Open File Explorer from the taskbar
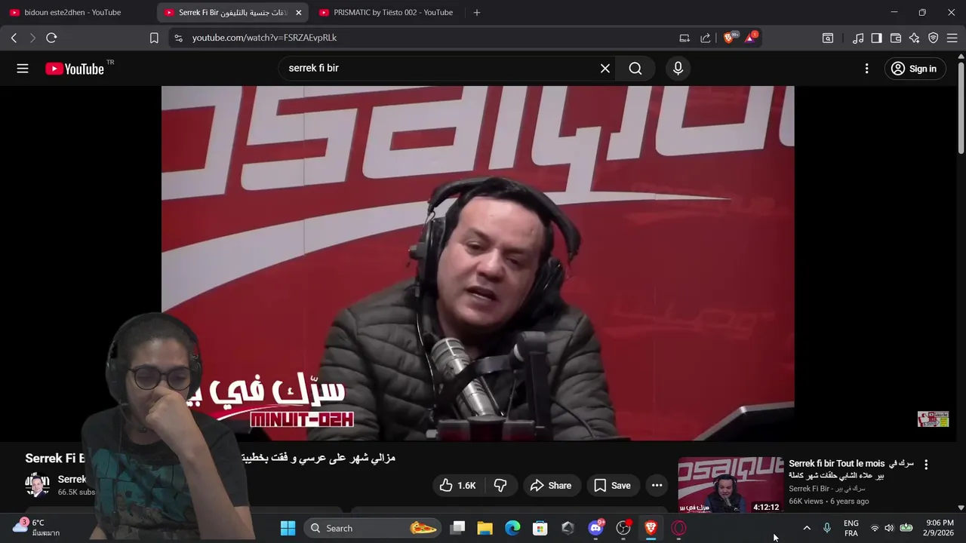 point(485,528)
